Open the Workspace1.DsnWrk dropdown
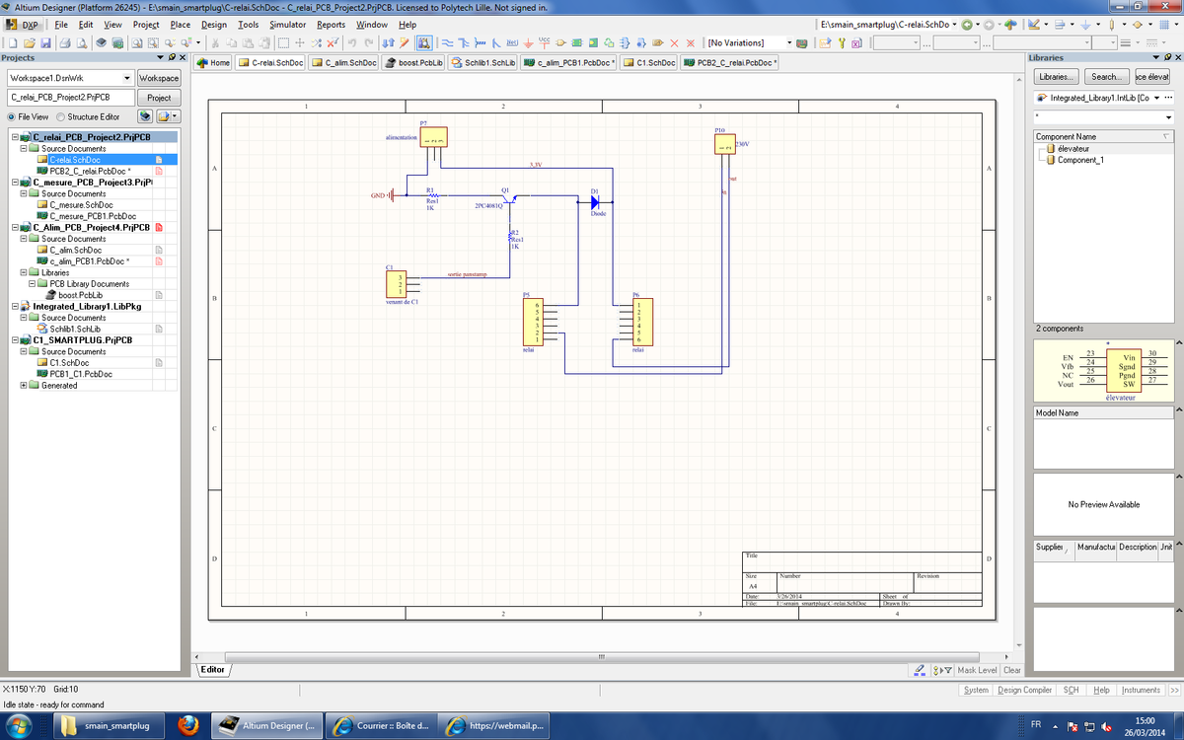Screen dimensions: 1184x740 (x=127, y=78)
